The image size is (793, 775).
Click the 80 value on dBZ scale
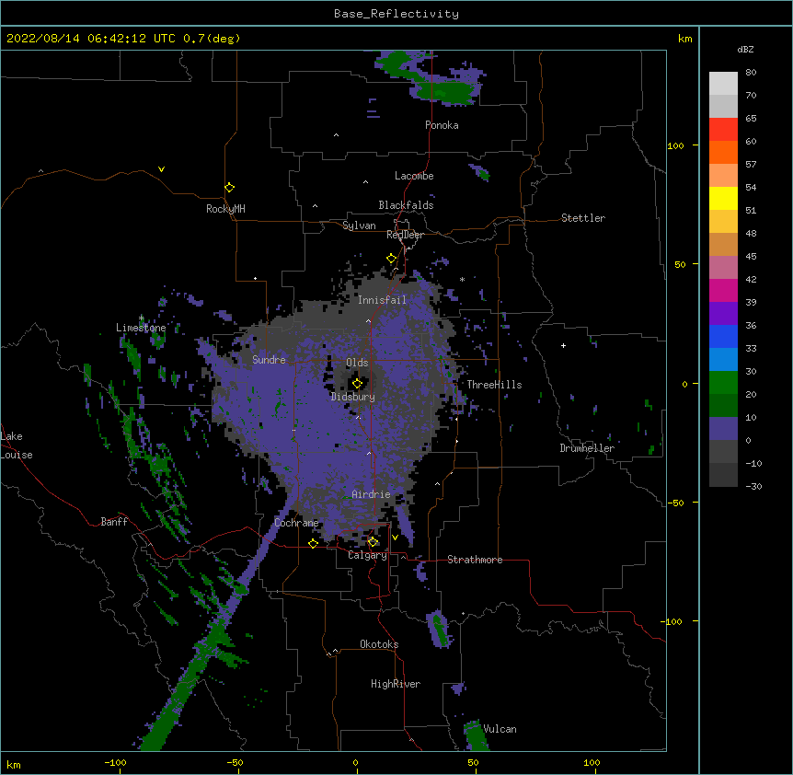pos(751,73)
